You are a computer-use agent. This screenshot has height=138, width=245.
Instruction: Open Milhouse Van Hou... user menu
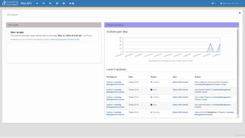[231, 3]
